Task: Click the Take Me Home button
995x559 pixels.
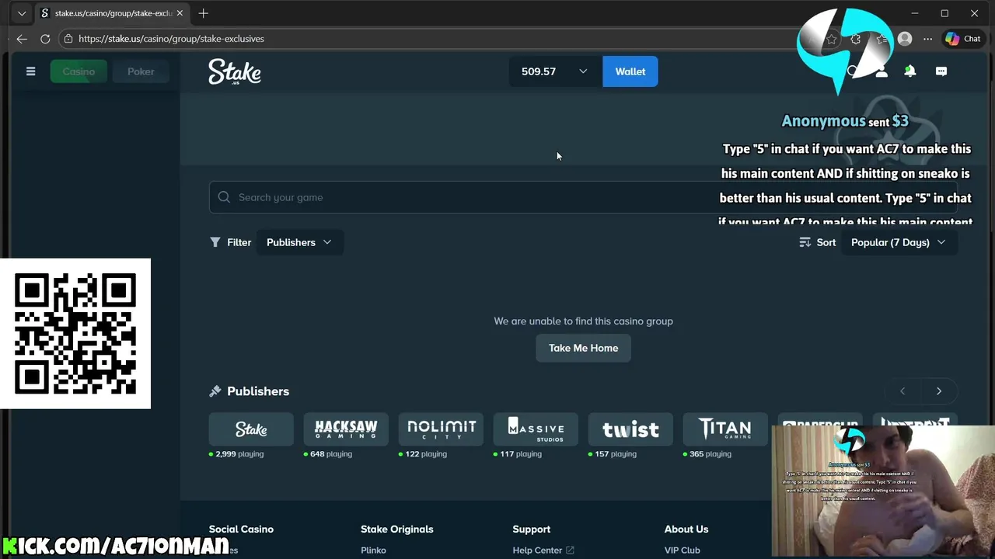Action: [583, 348]
